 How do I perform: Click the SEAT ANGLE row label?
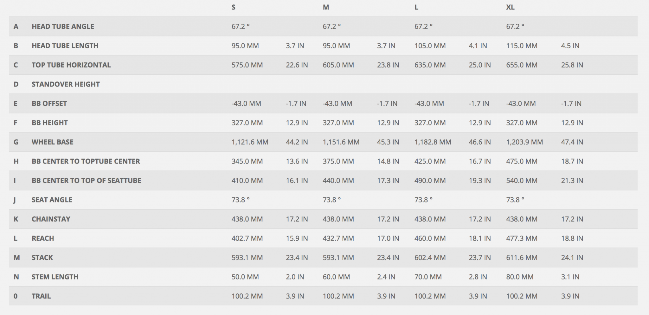[x=52, y=200]
